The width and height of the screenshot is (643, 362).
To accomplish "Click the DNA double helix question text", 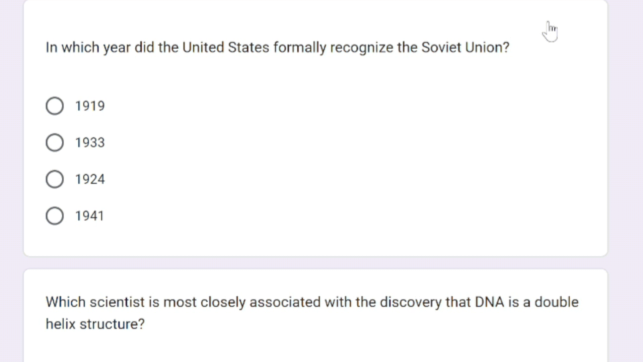I will click(312, 302).
